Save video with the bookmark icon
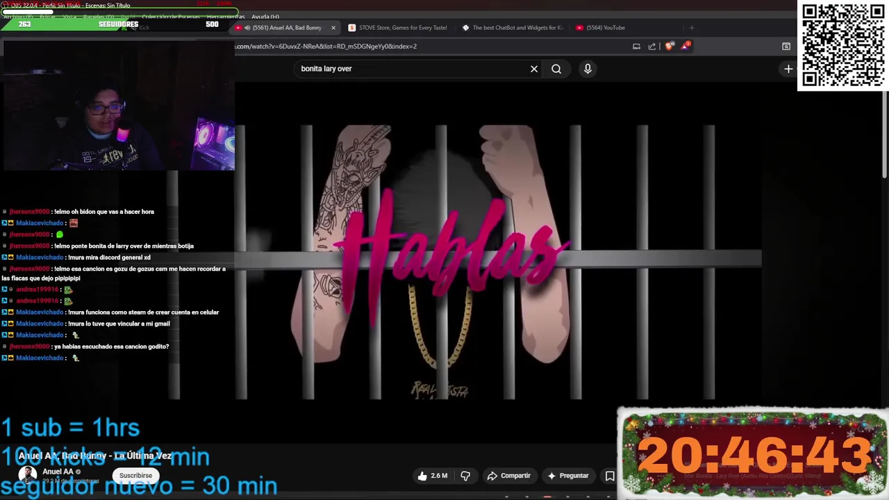Screen dimensions: 889x500 (610, 476)
